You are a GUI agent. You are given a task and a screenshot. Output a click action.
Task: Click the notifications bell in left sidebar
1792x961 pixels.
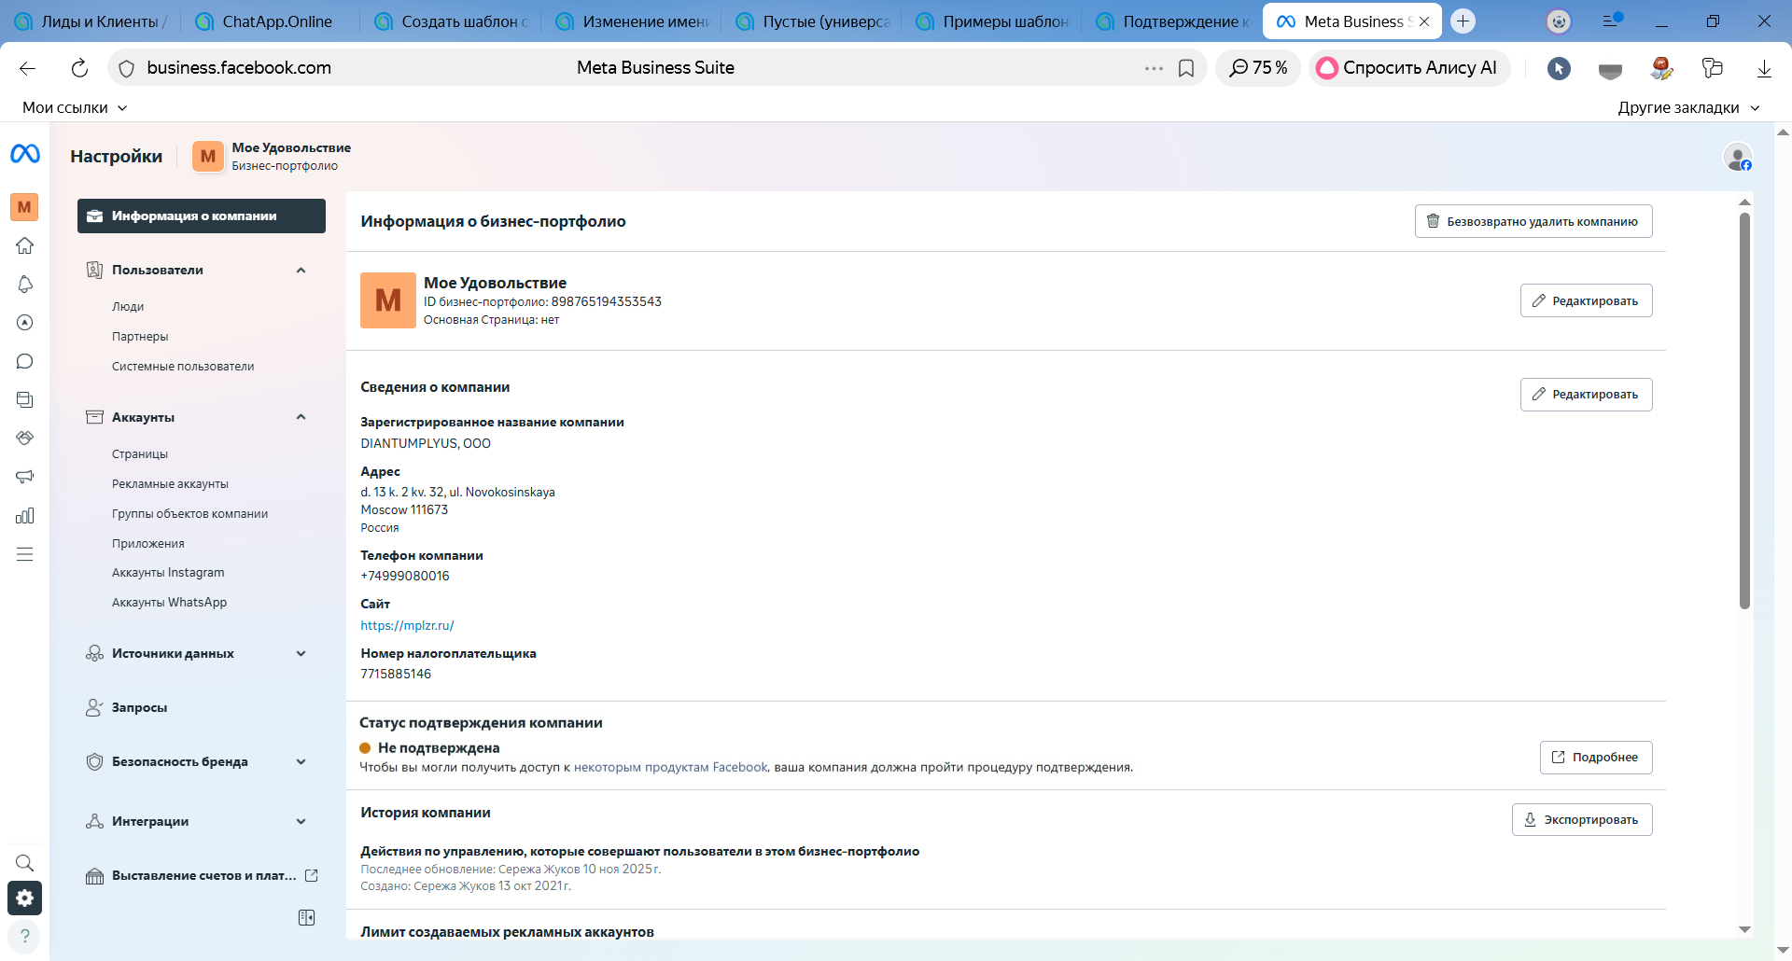click(x=25, y=285)
